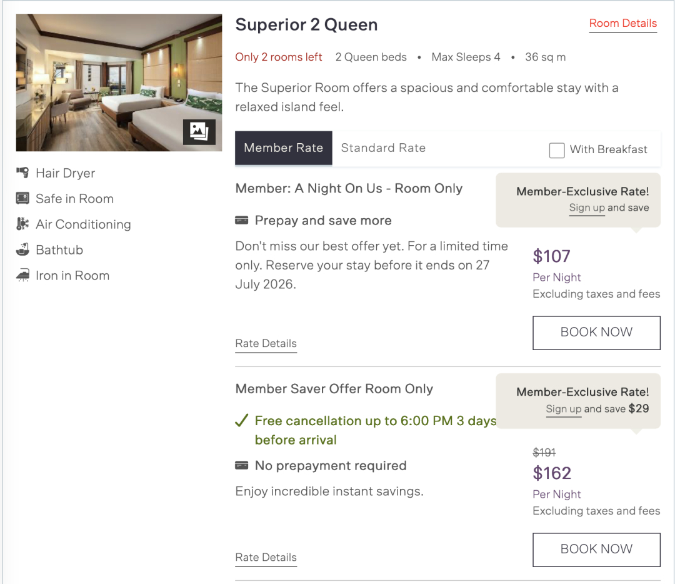Click Sign up to save $29 link
Image resolution: width=675 pixels, height=584 pixels.
coord(564,409)
